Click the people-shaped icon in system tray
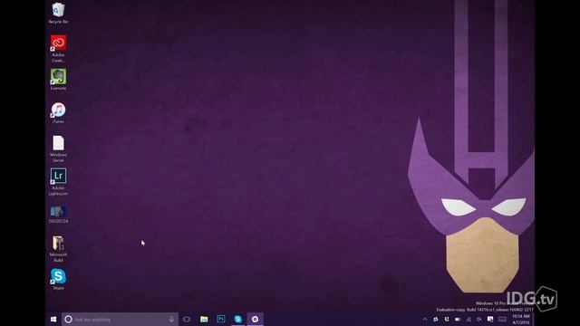Image resolution: width=580 pixels, height=326 pixels. pos(436,320)
